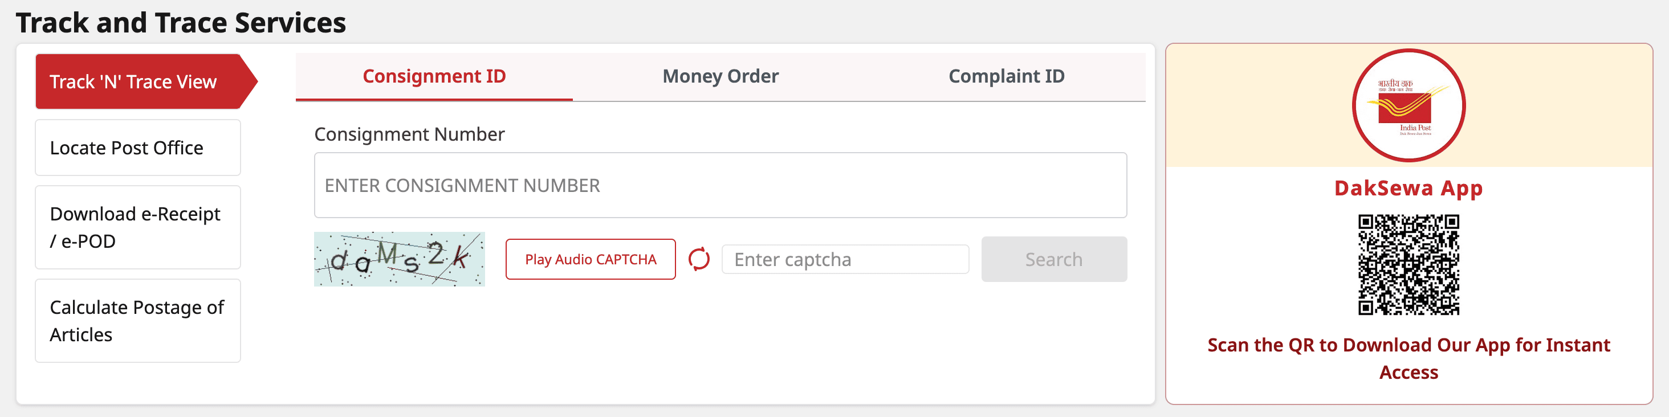Click the Scan the QR download link
This screenshot has height=417, width=1669.
(x=1408, y=358)
